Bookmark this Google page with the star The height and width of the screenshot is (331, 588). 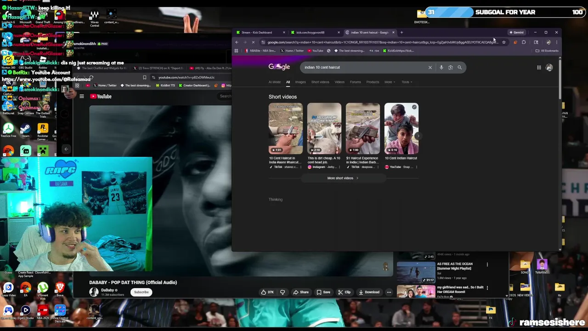(x=504, y=42)
